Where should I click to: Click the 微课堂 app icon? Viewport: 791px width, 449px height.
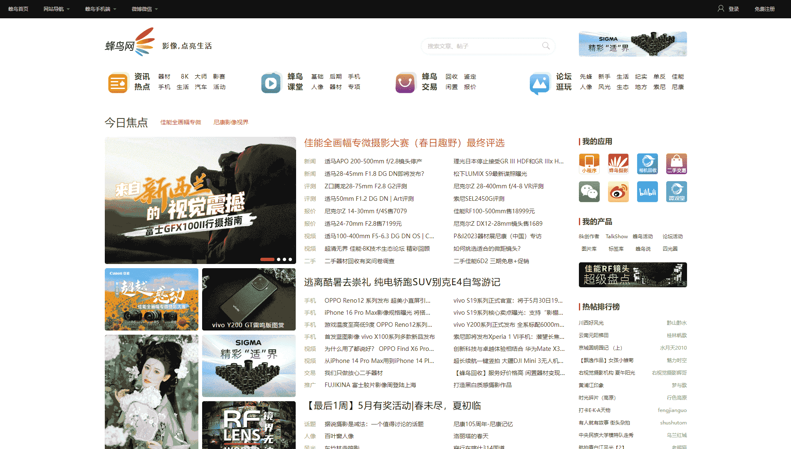click(676, 192)
